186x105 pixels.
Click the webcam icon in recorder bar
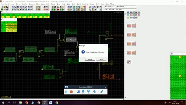click(x=94, y=92)
